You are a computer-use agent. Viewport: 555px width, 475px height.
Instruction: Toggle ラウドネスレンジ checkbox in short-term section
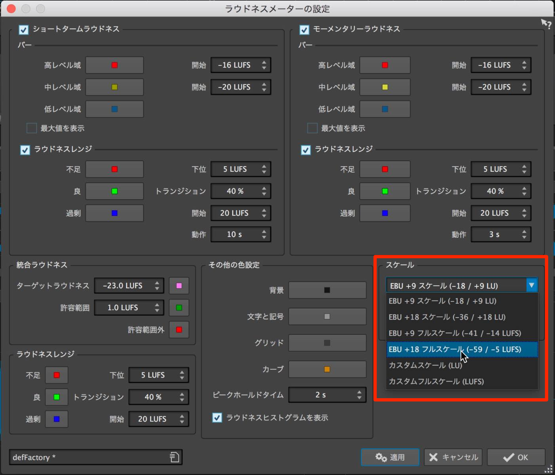pyautogui.click(x=25, y=150)
